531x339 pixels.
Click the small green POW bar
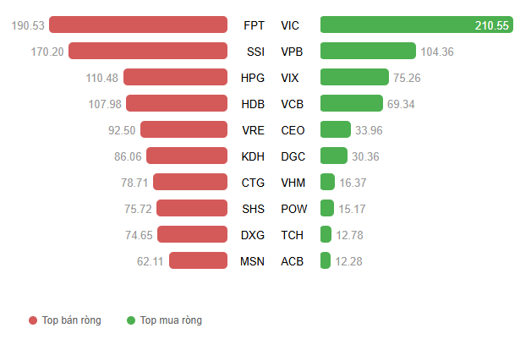[x=327, y=208]
